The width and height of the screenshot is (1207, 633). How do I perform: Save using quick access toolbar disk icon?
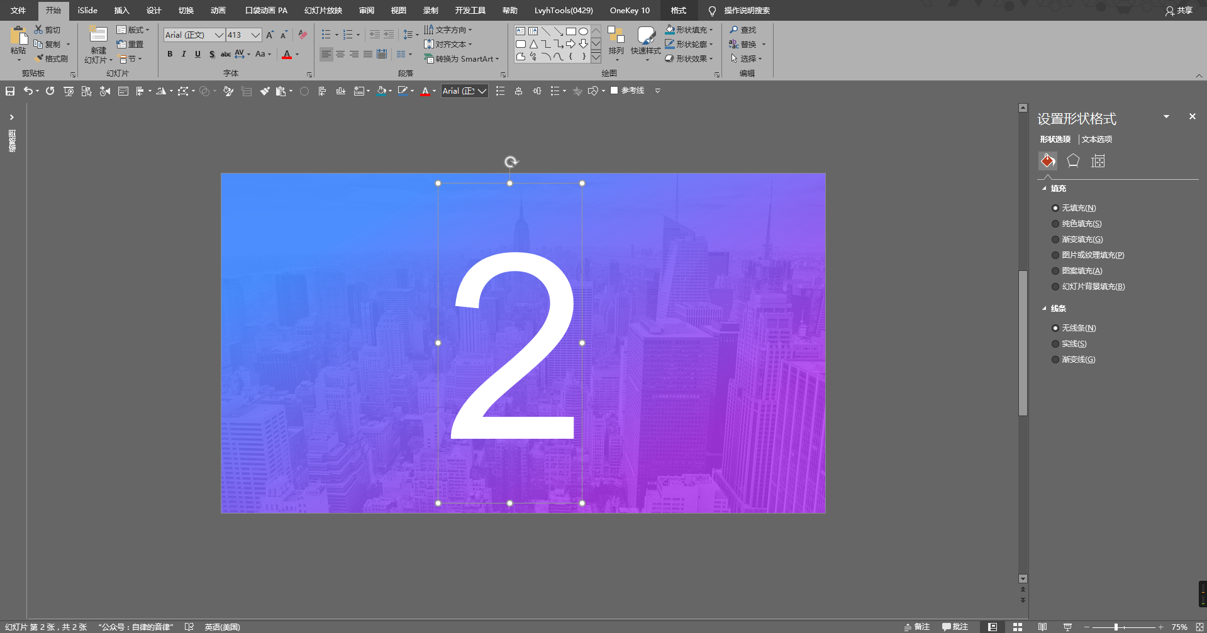pos(10,91)
